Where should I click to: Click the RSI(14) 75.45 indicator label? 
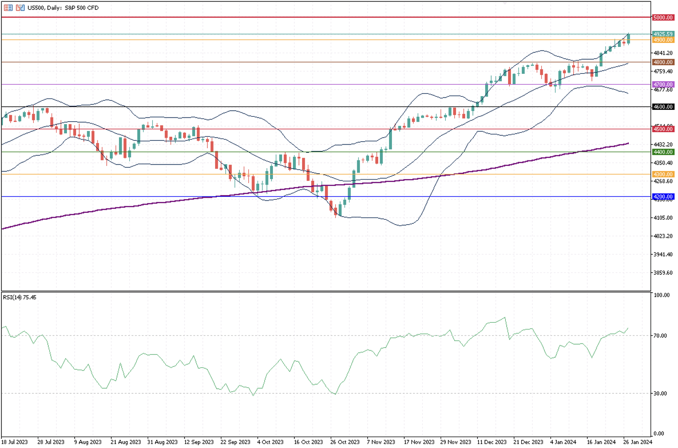tap(20, 298)
